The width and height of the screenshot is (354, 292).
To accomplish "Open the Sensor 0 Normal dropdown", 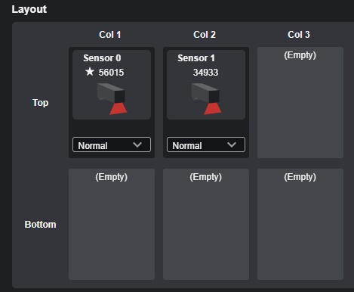I will (x=112, y=144).
